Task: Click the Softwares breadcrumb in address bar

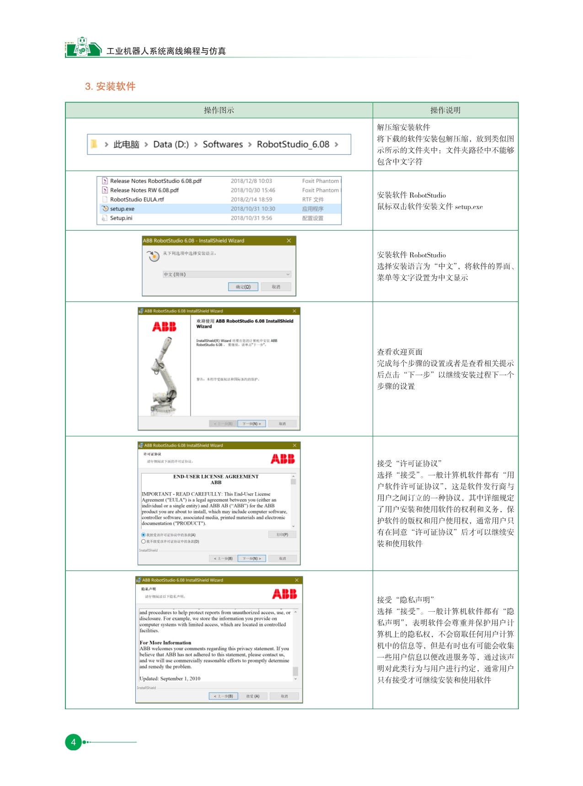Action: 223,145
